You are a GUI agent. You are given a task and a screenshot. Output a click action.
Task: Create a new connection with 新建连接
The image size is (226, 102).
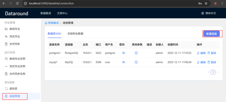pyautogui.click(x=211, y=34)
